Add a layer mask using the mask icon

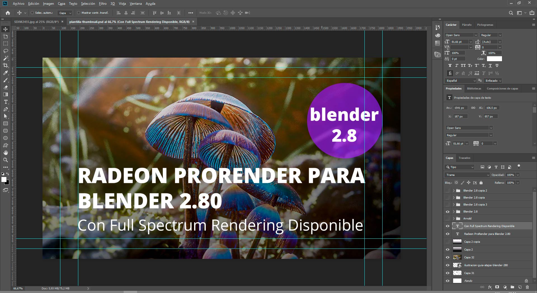(497, 287)
